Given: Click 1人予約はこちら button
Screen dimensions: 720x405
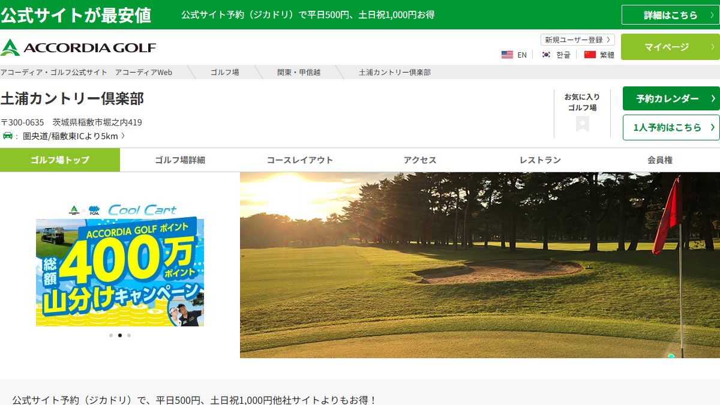Looking at the screenshot, I should coord(671,127).
